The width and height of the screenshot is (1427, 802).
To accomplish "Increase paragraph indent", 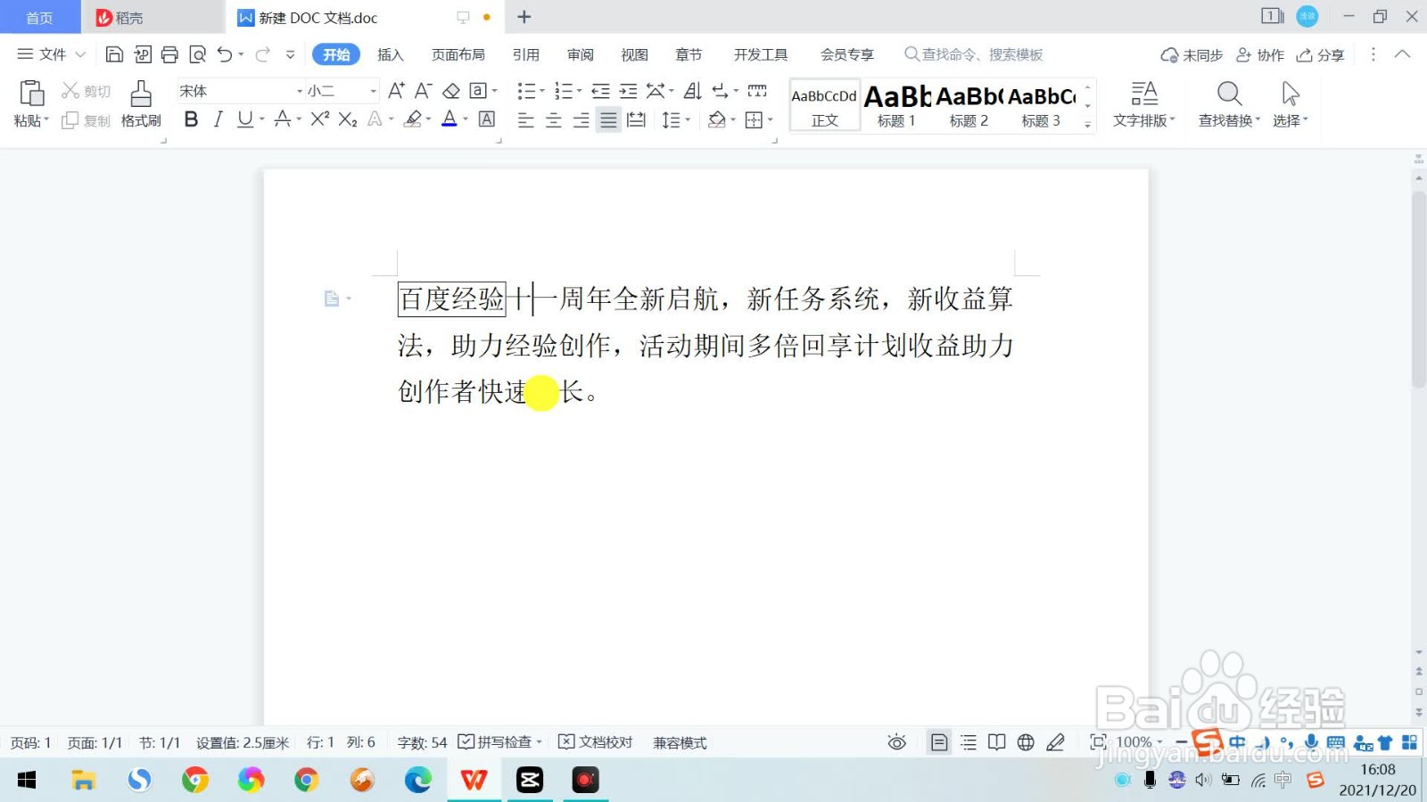I will (x=628, y=91).
